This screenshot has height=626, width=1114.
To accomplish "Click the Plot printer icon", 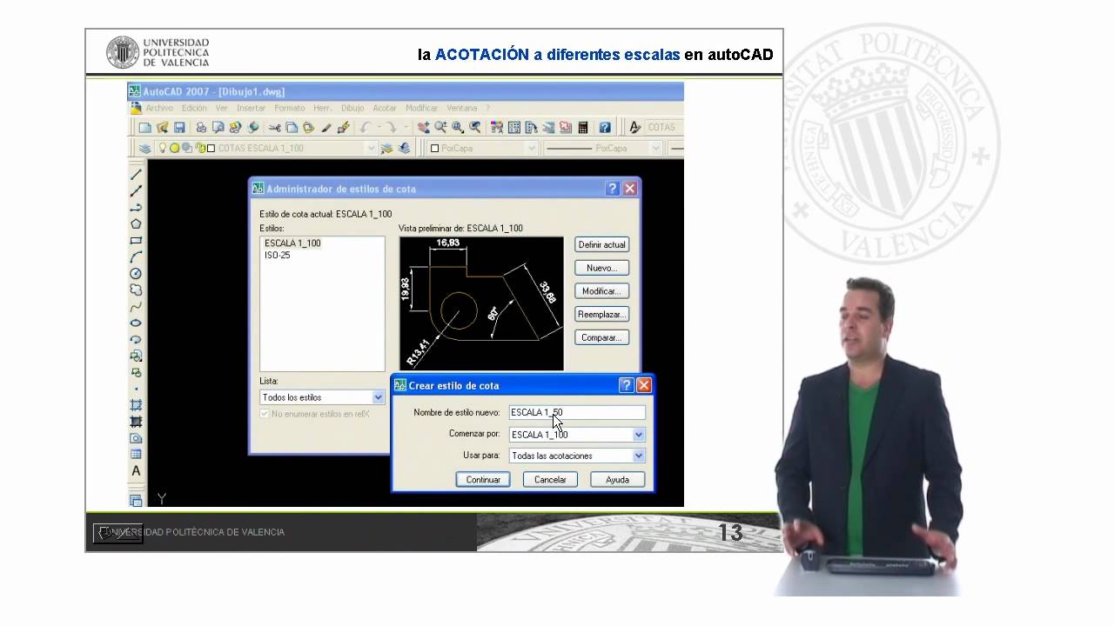I will tap(201, 127).
